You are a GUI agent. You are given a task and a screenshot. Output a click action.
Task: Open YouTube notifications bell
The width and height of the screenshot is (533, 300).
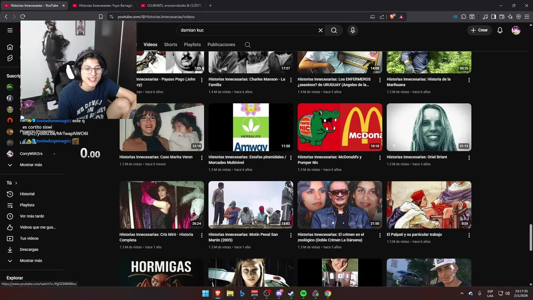point(500,30)
